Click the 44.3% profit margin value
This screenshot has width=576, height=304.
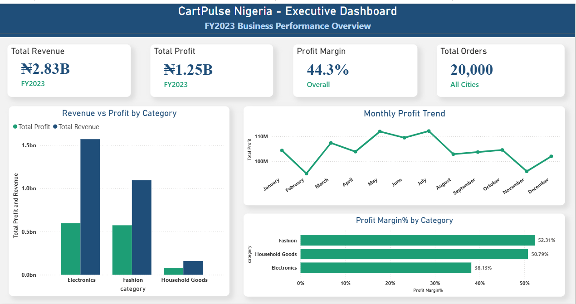pos(328,69)
